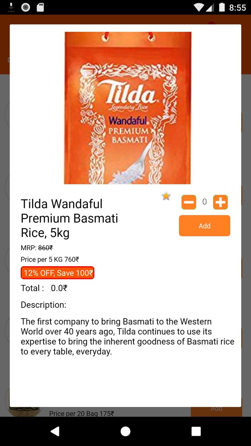Viewport: 251px width, 446px height.
Task: Tap the battery icon in status bar
Action: point(222,7)
